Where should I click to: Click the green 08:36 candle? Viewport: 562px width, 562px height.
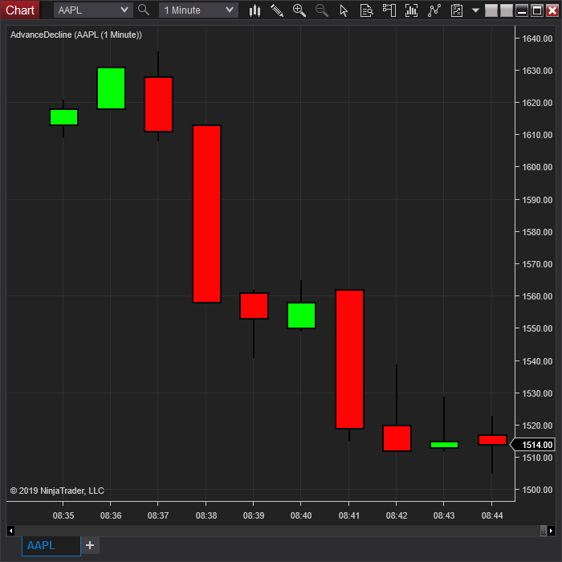point(111,88)
